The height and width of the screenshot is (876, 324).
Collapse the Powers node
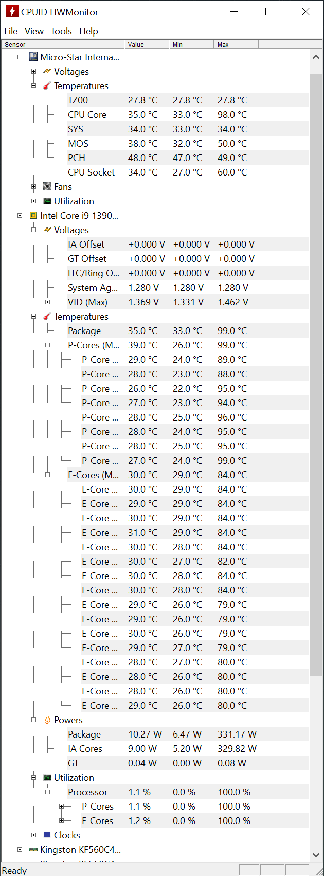33,720
